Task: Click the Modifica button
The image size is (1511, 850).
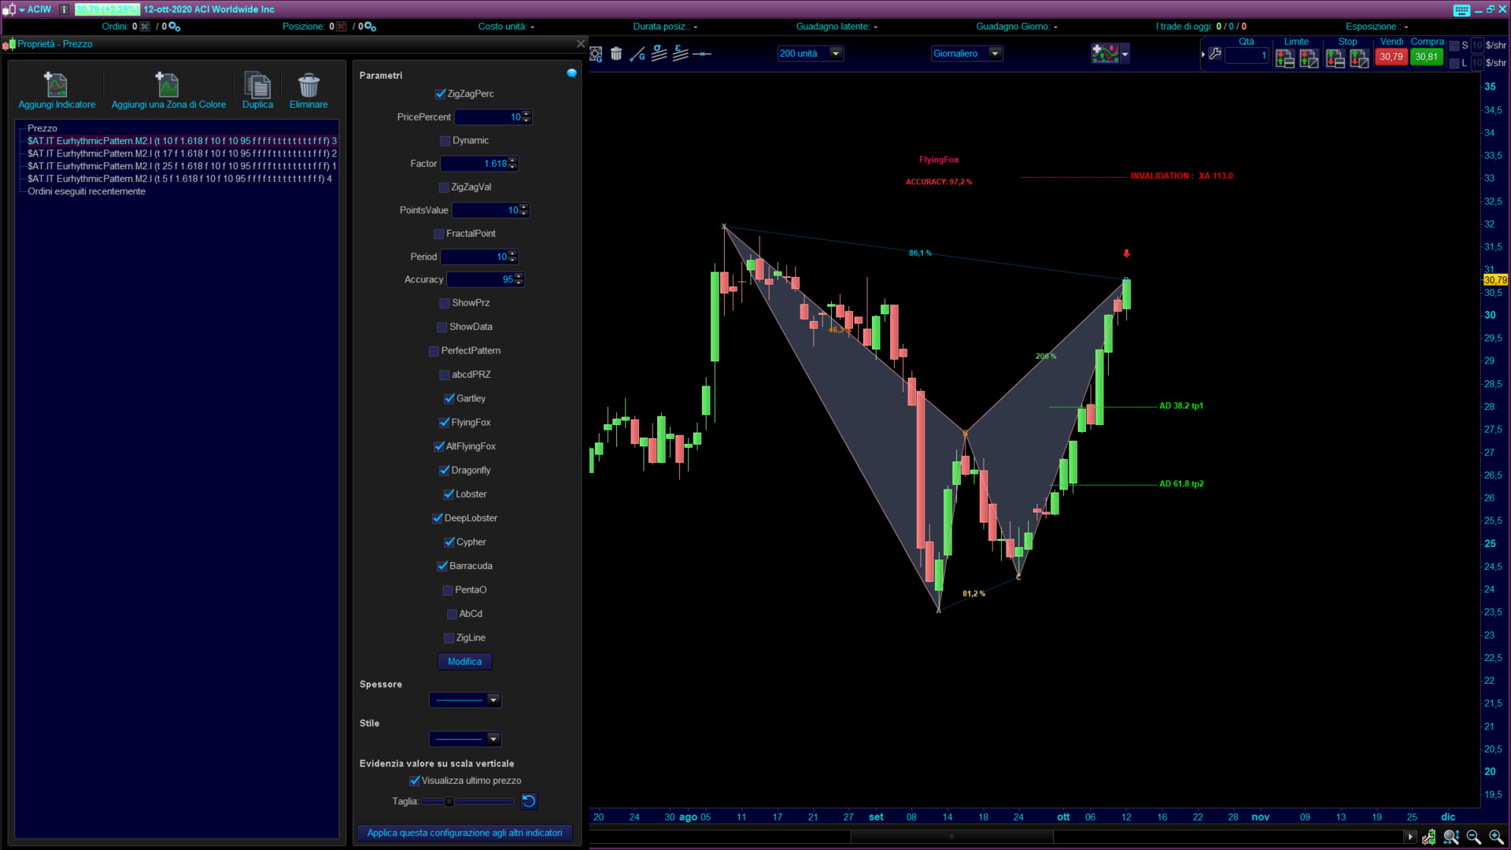Action: click(464, 662)
